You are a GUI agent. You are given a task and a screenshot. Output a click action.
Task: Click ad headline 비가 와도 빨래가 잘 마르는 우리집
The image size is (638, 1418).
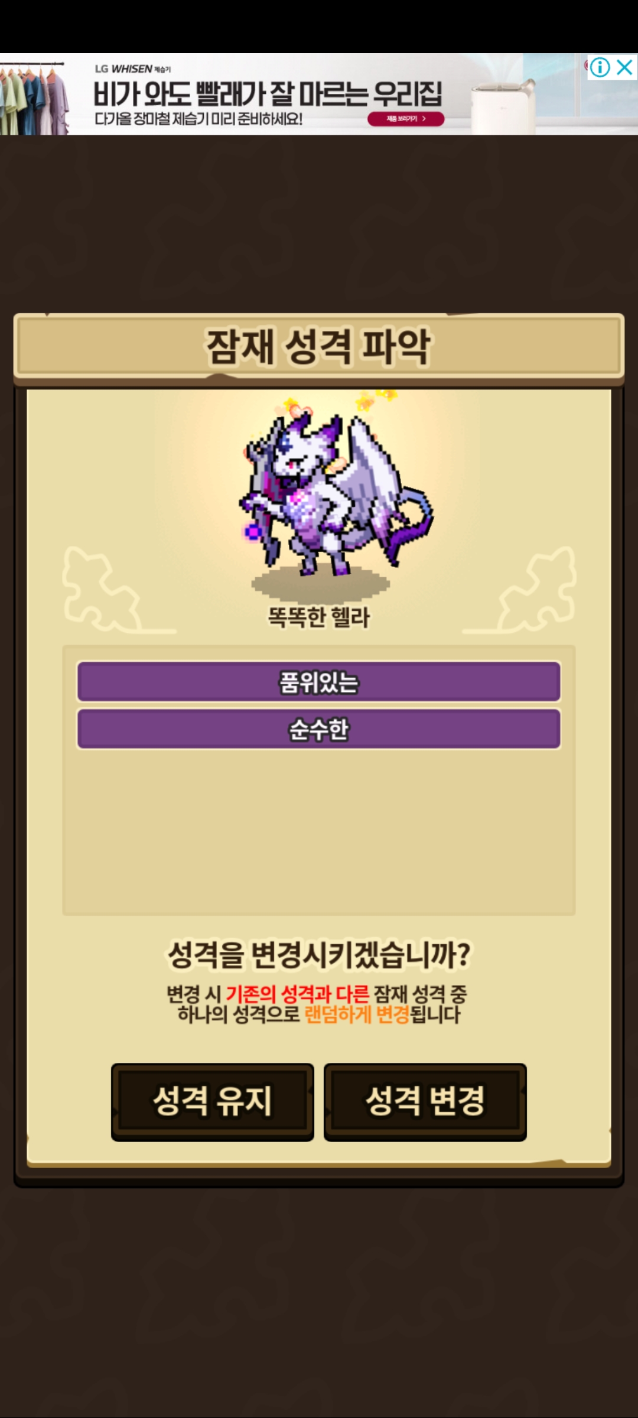[x=268, y=93]
